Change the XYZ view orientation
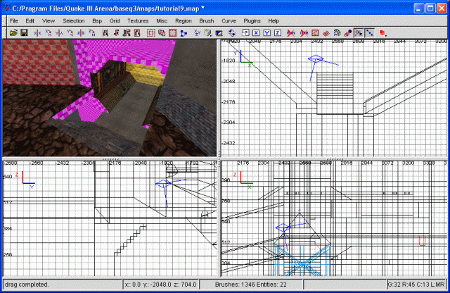The height and width of the screenshot is (293, 450). (197, 33)
